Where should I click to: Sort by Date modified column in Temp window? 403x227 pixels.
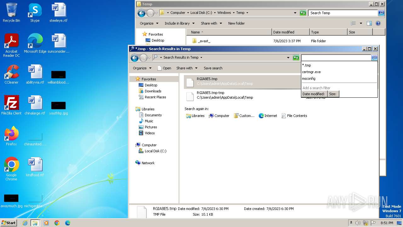pos(291,32)
